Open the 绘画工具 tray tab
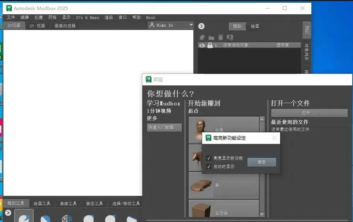This screenshot has width=353, height=222. pos(42,204)
